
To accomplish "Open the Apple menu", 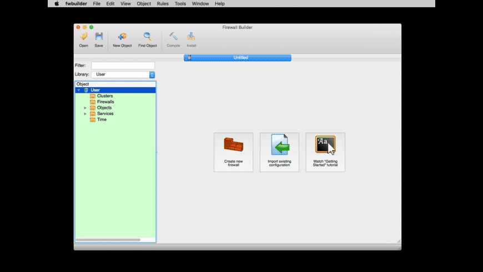I will [x=57, y=4].
